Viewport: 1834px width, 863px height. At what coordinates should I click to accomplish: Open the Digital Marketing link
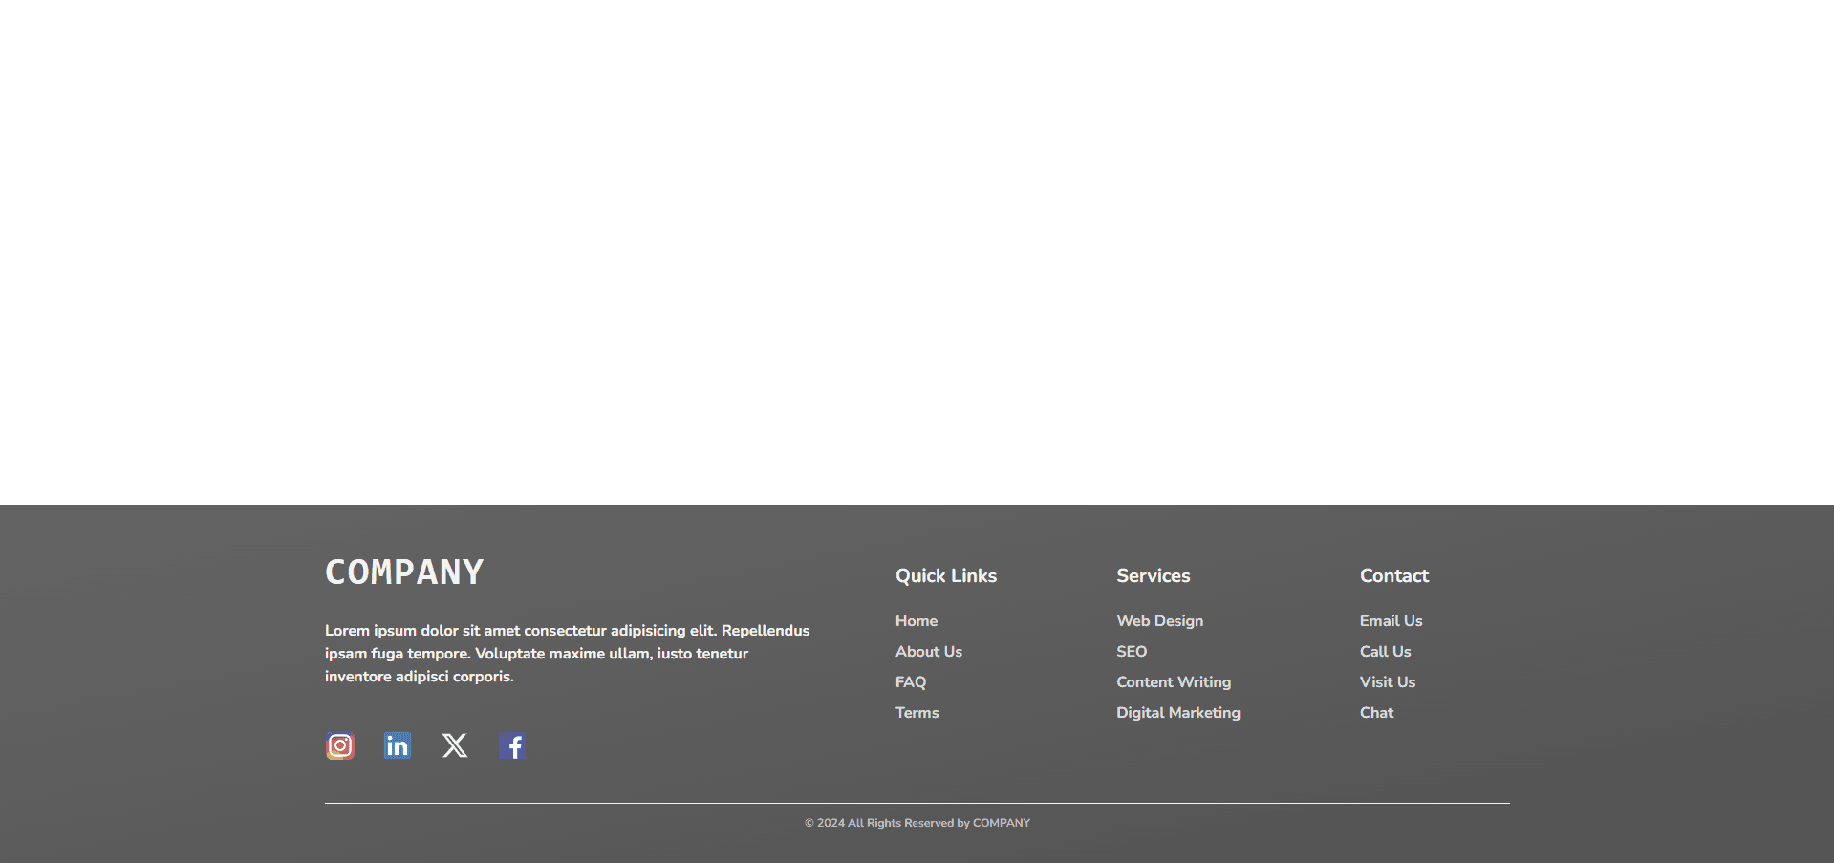coord(1178,713)
